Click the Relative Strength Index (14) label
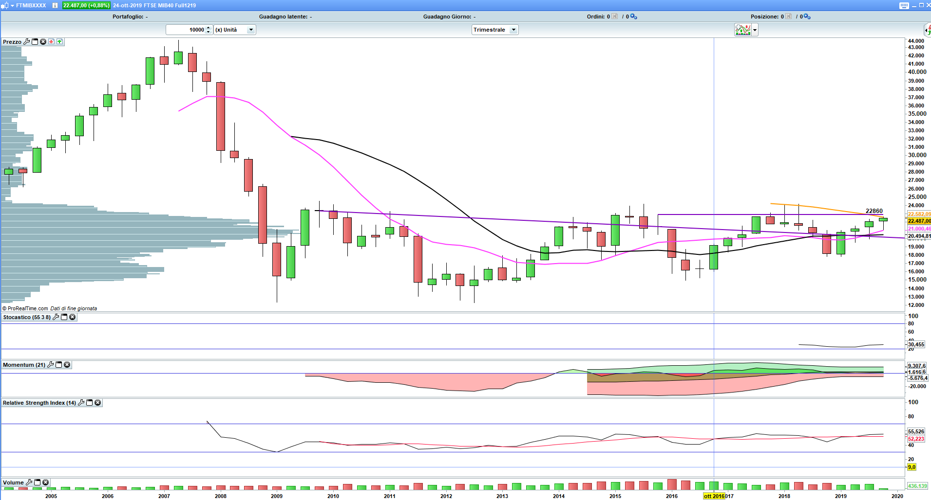Image resolution: width=931 pixels, height=500 pixels. [x=39, y=403]
